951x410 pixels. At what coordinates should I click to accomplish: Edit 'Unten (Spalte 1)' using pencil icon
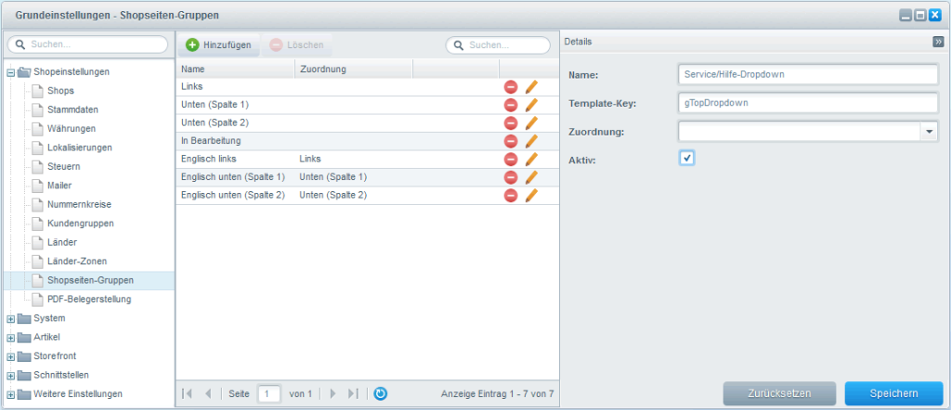pyautogui.click(x=531, y=105)
